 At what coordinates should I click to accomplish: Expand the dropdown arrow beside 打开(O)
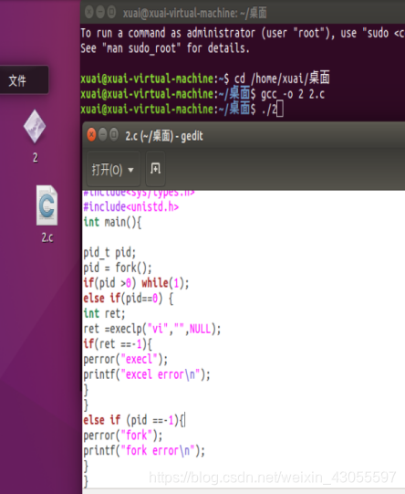pos(131,170)
